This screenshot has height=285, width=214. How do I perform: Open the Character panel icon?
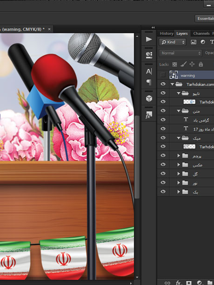(149, 71)
